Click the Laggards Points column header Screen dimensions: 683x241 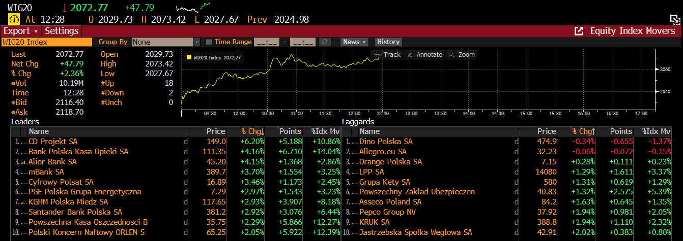(x=615, y=131)
